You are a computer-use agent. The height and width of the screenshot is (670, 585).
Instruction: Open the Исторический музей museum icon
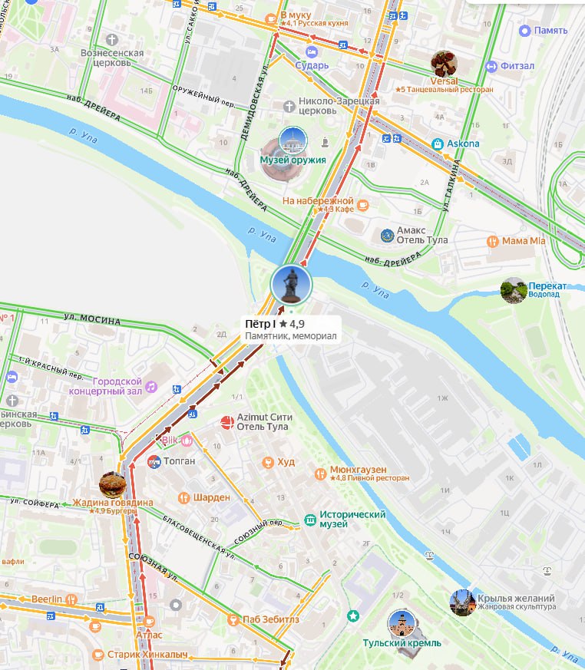coord(310,520)
